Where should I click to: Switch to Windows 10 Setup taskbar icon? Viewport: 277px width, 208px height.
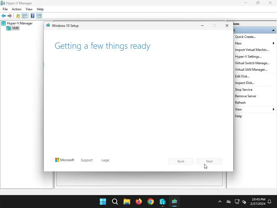click(174, 201)
